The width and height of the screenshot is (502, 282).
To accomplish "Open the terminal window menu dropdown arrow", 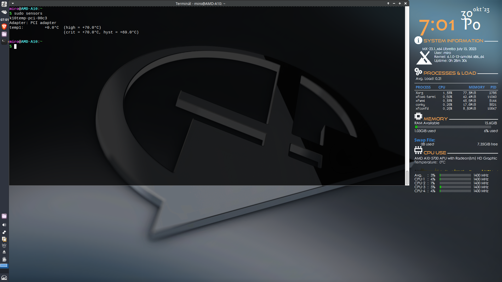I will click(13, 4).
